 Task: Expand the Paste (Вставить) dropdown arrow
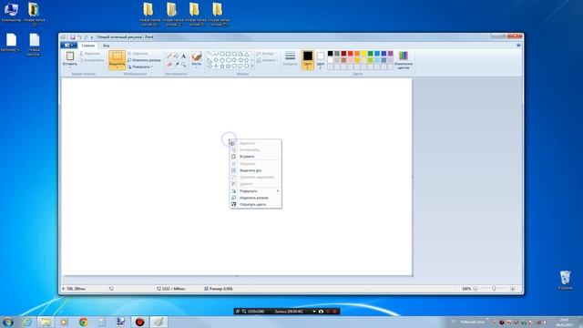coord(70,67)
